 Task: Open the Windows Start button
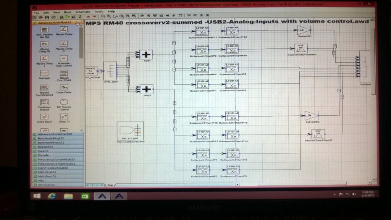(x=37, y=196)
